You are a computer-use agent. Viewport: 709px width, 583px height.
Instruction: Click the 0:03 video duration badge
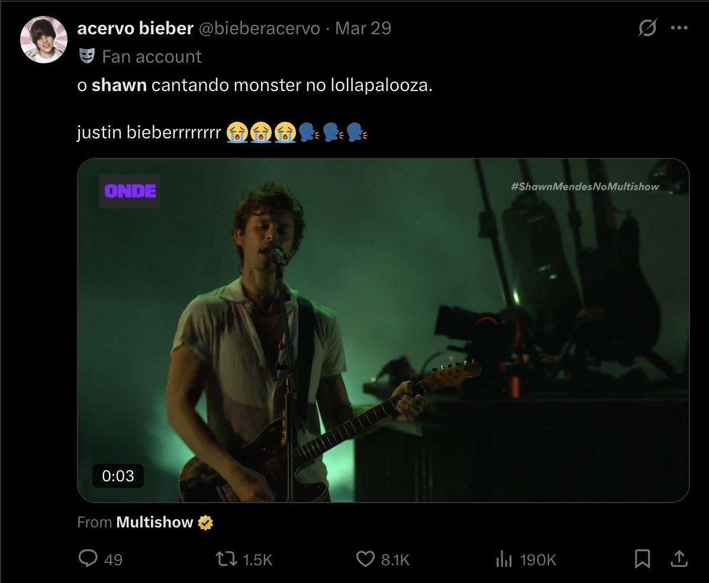click(x=118, y=475)
